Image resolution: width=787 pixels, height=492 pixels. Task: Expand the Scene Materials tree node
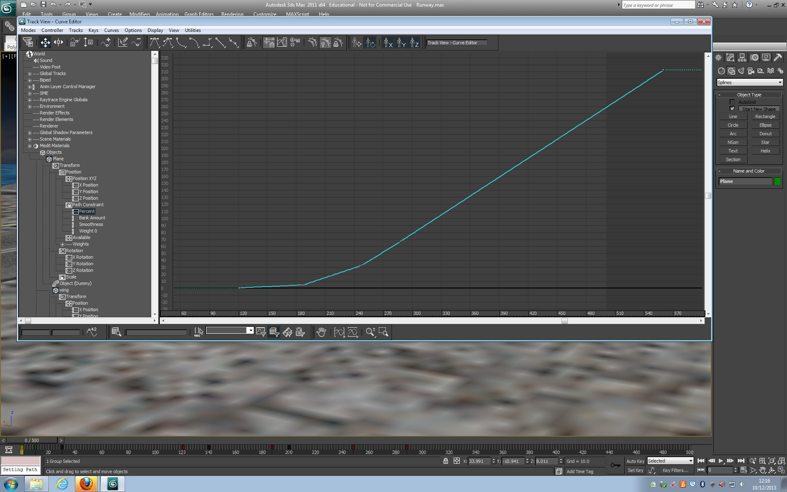[30, 139]
